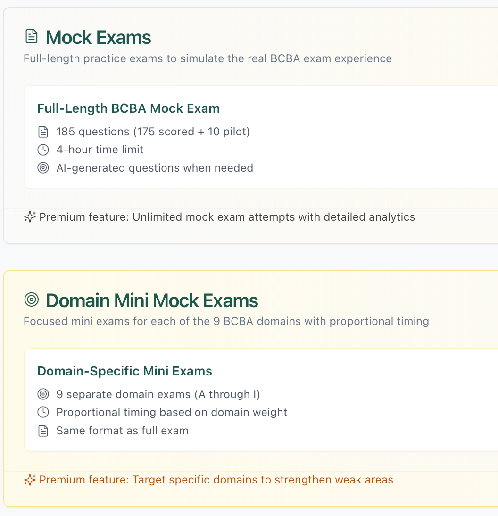
Task: Click the clock icon beside Proportional timing
Action: coord(43,412)
